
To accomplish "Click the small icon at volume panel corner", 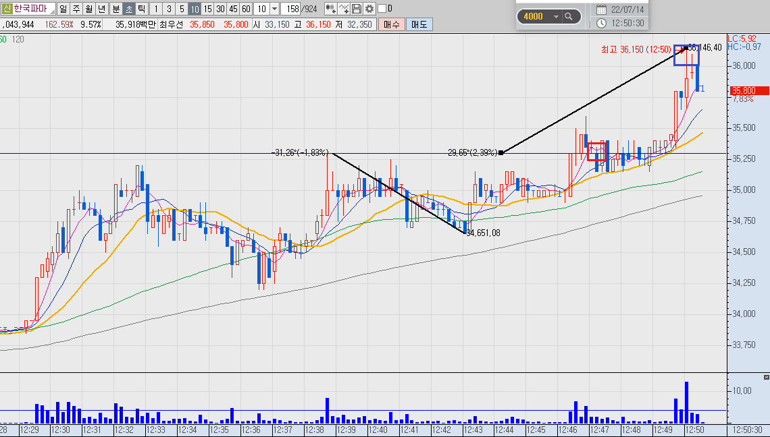I will click(x=766, y=377).
